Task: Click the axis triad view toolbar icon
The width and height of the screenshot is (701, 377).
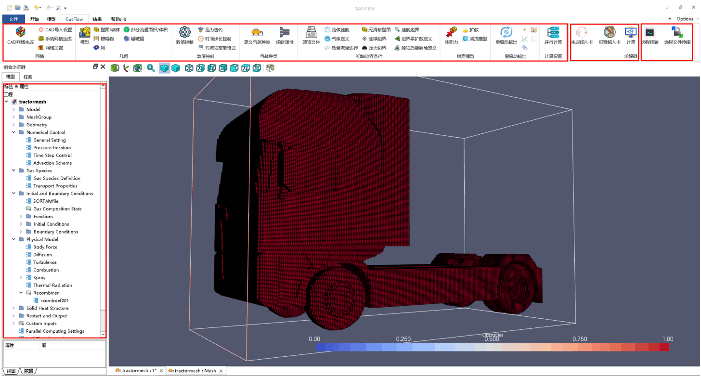Action: tap(126, 68)
